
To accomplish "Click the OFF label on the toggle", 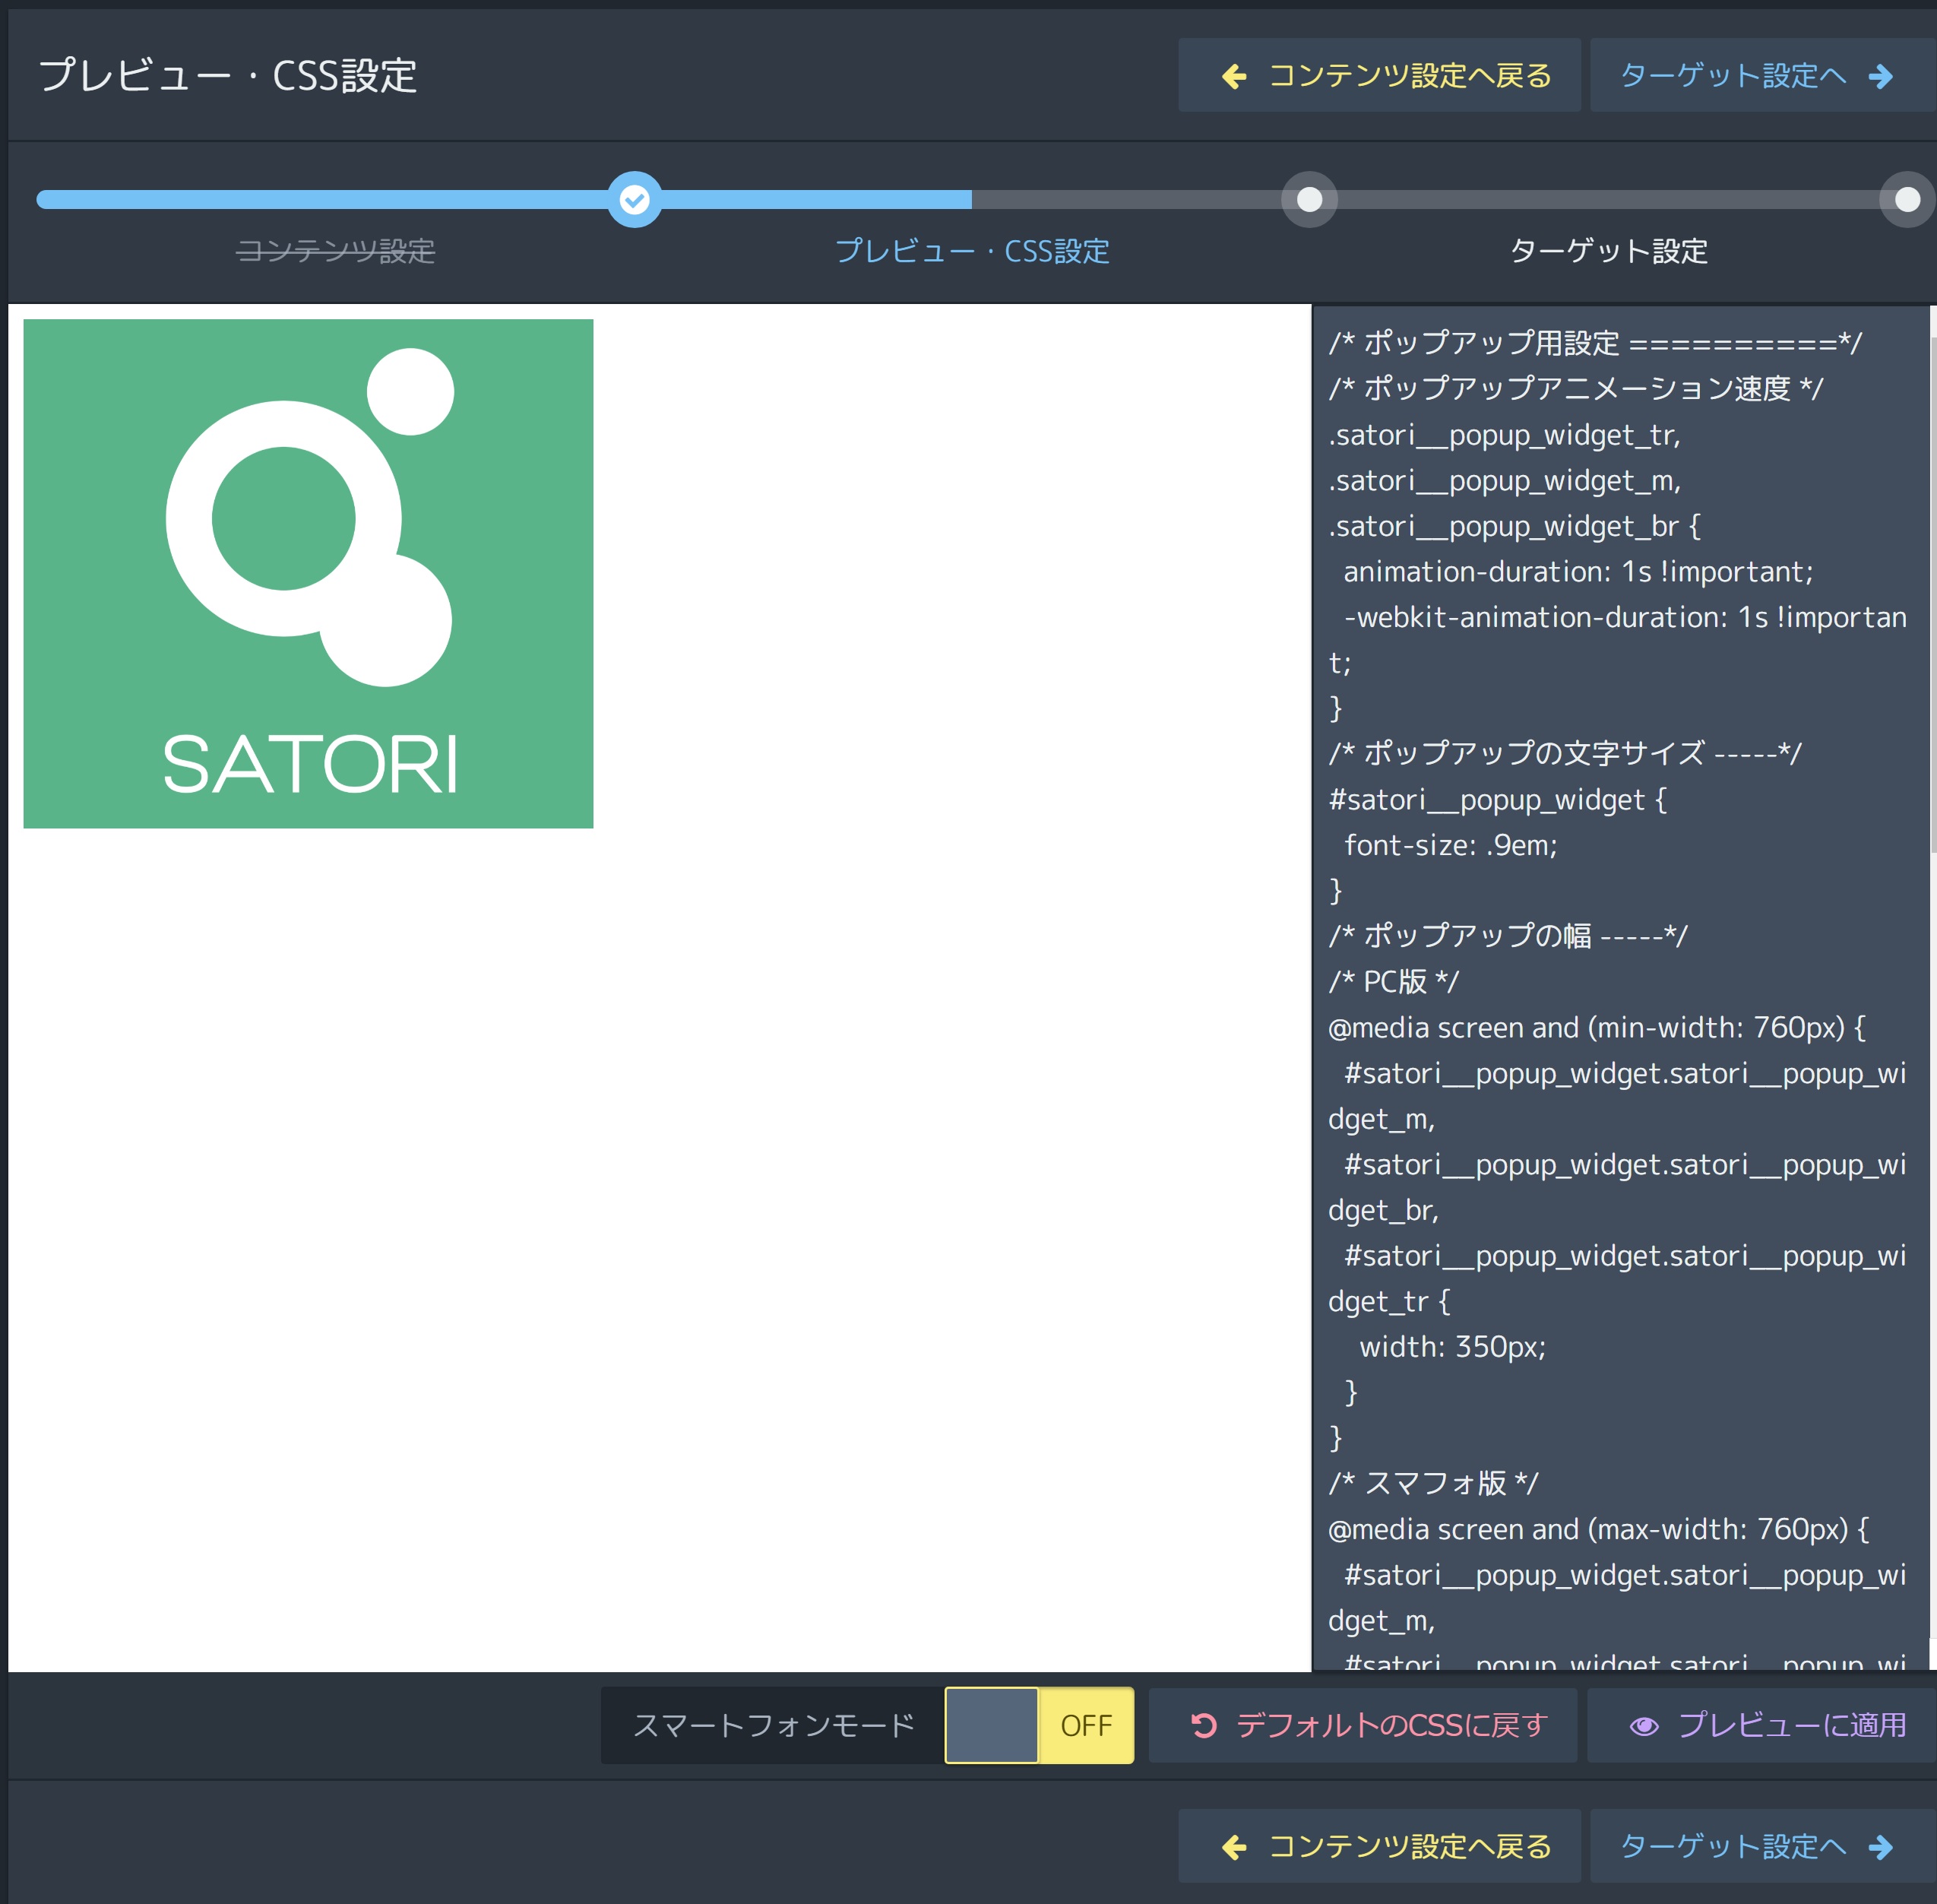I will (x=1086, y=1725).
